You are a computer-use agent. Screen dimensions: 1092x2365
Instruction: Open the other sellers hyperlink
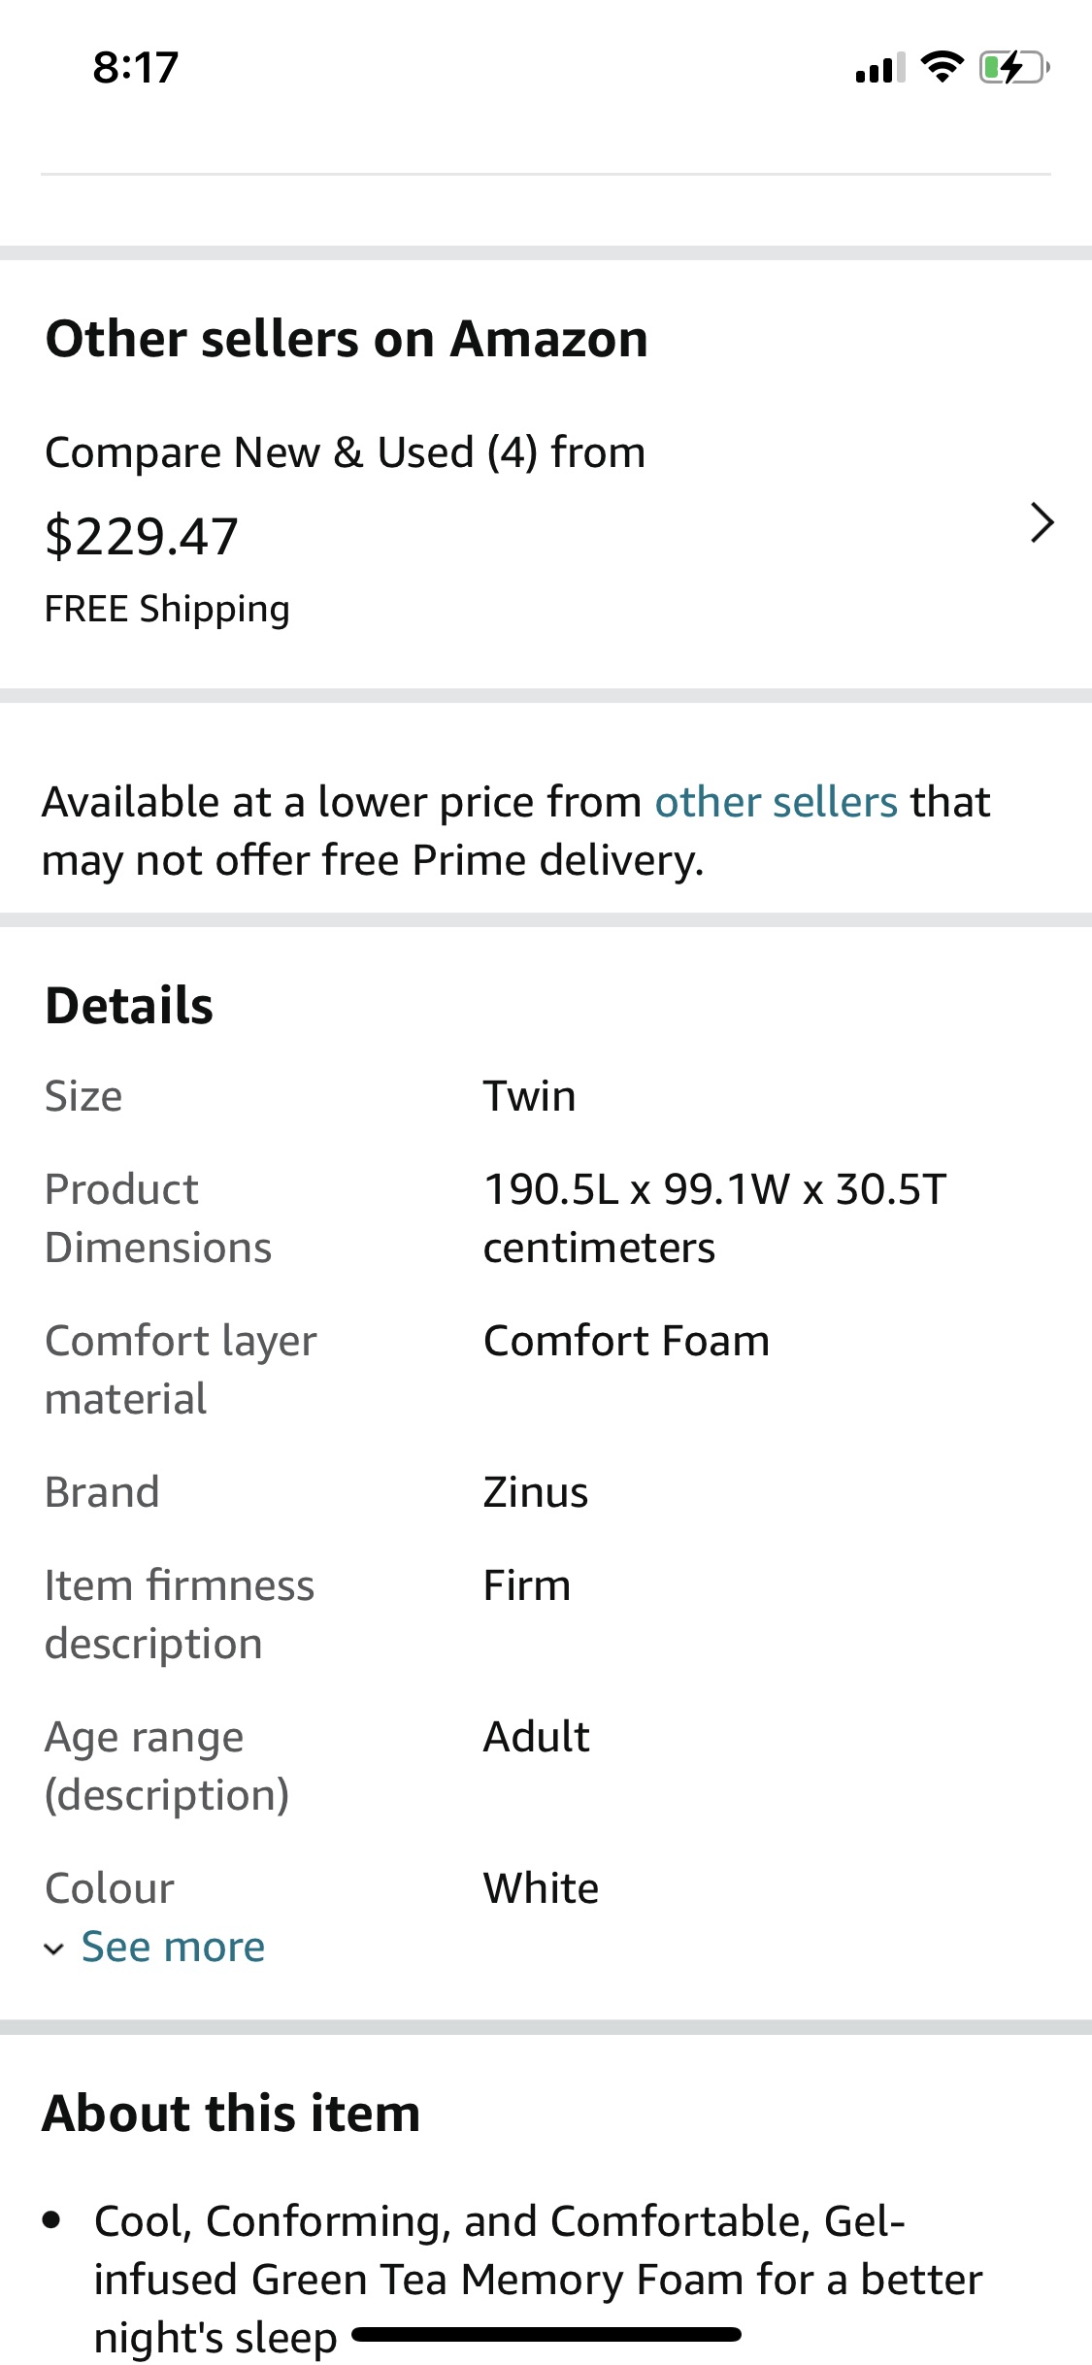click(776, 802)
